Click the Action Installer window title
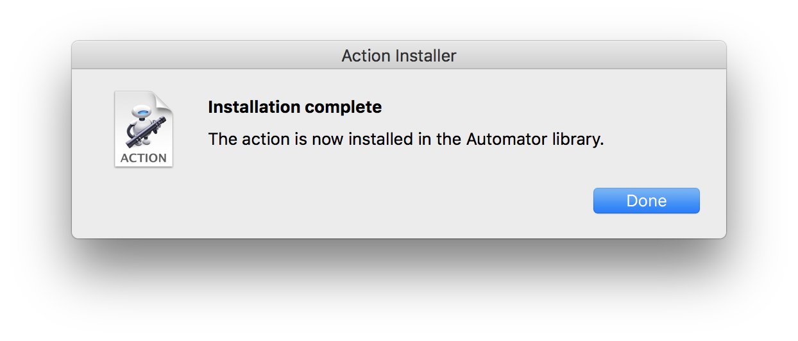This screenshot has width=798, height=341. pos(398,56)
